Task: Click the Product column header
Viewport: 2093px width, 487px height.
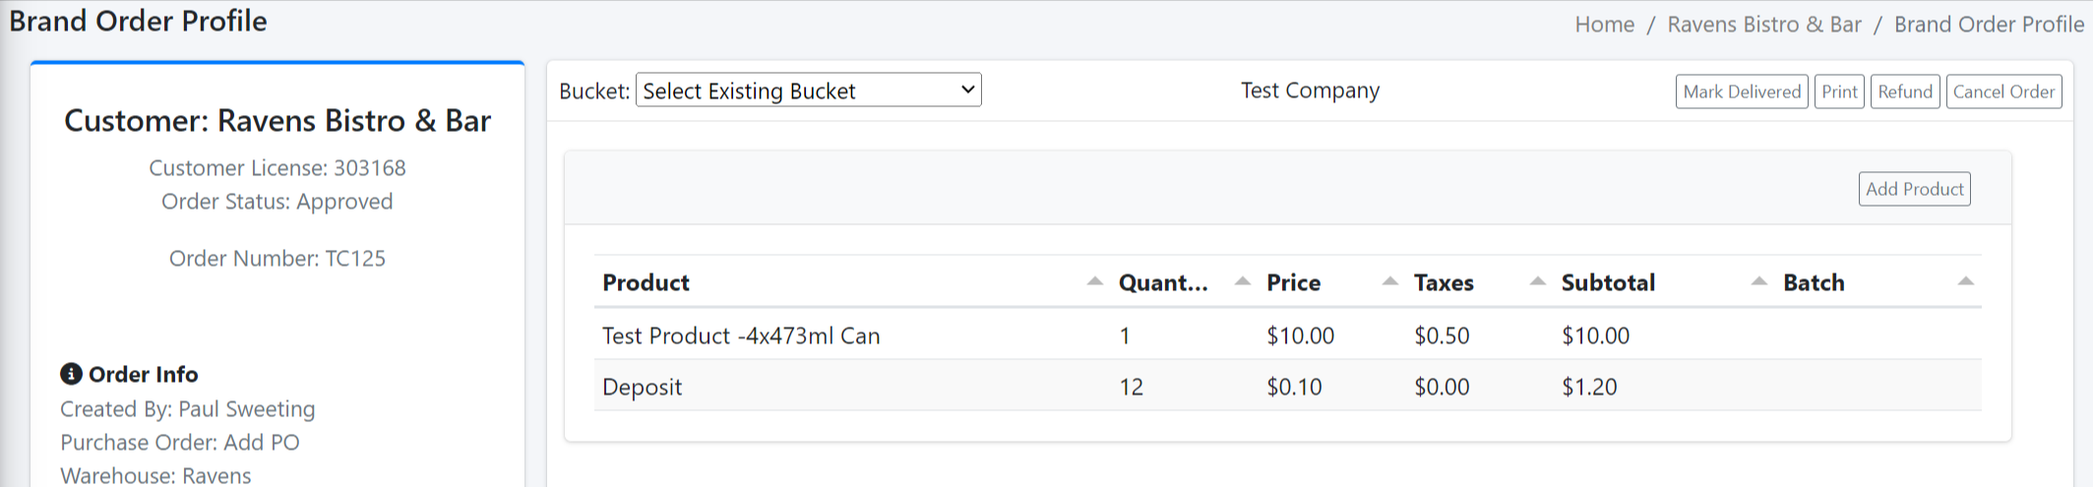Action: pos(646,283)
